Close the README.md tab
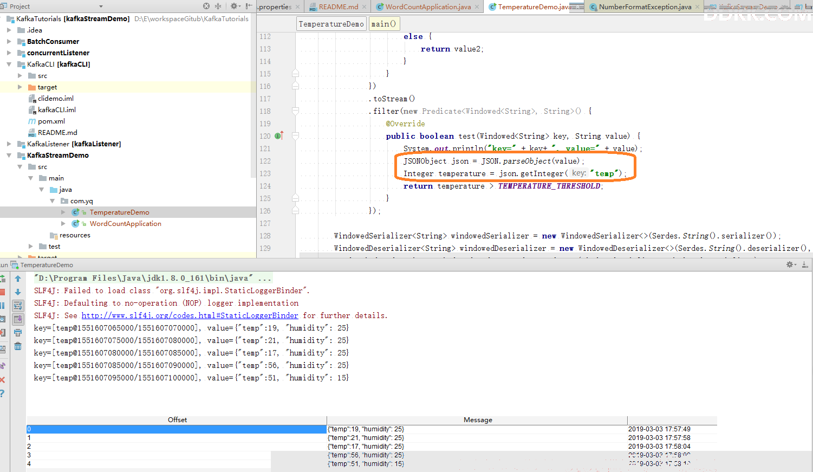The image size is (813, 472). click(x=364, y=7)
